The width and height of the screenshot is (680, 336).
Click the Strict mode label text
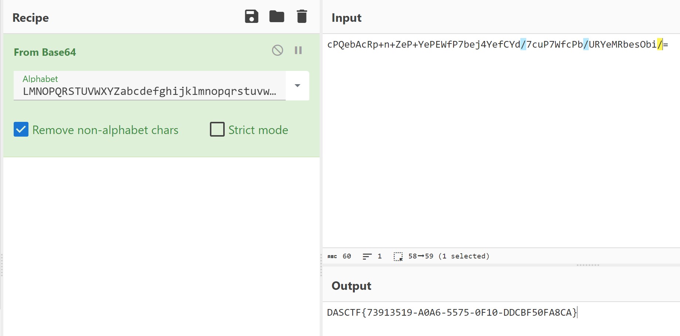pos(258,130)
